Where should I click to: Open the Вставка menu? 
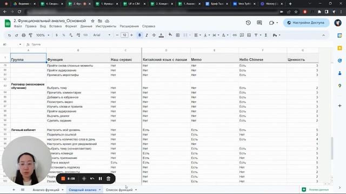[x=55, y=26]
